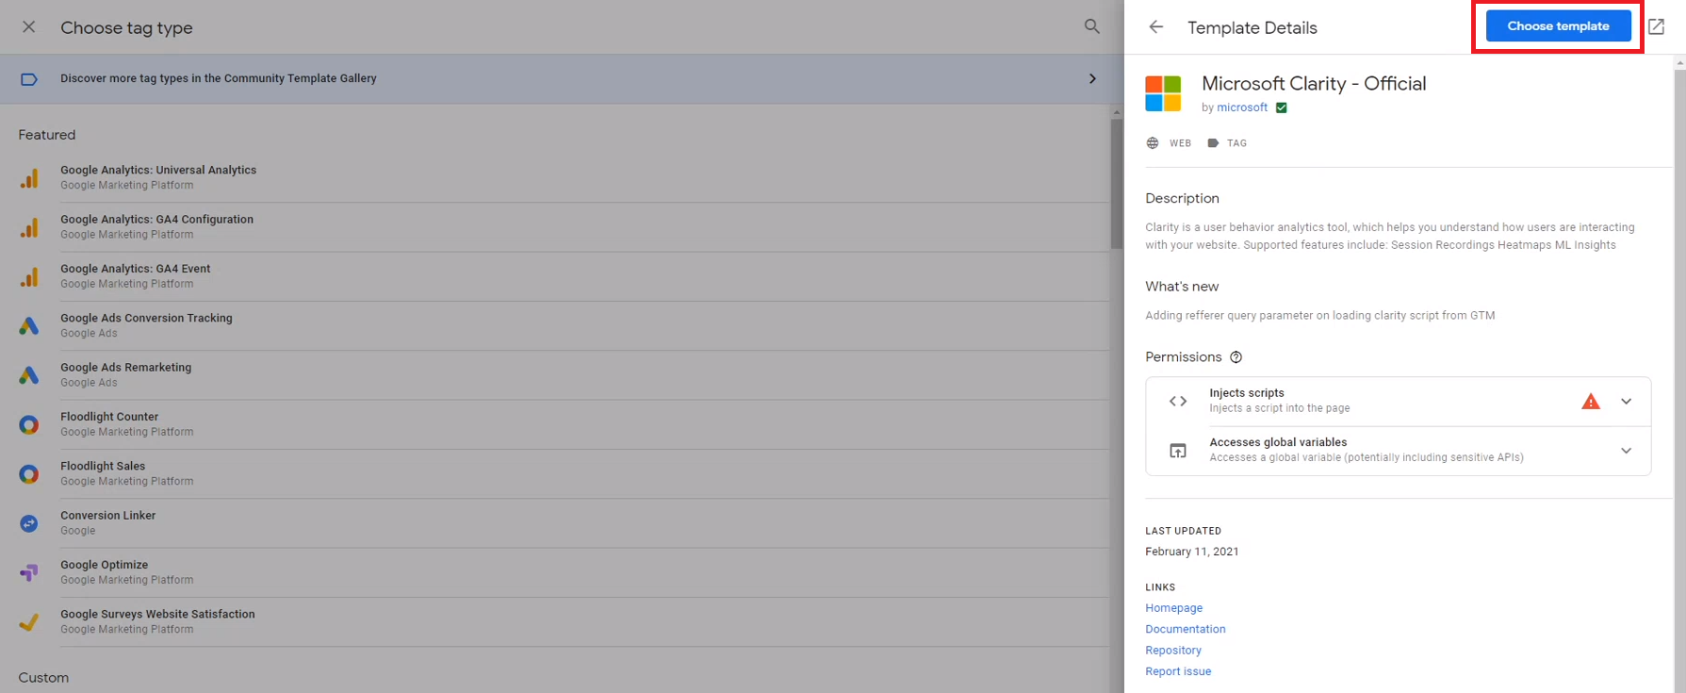Viewport: 1686px width, 693px height.
Task: Click Discover more tag types banner text
Action: point(219,78)
